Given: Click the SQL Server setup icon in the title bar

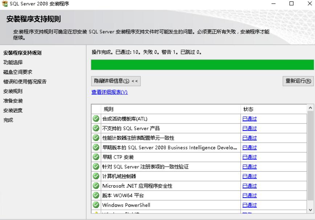Looking at the screenshot, I should (5, 4).
